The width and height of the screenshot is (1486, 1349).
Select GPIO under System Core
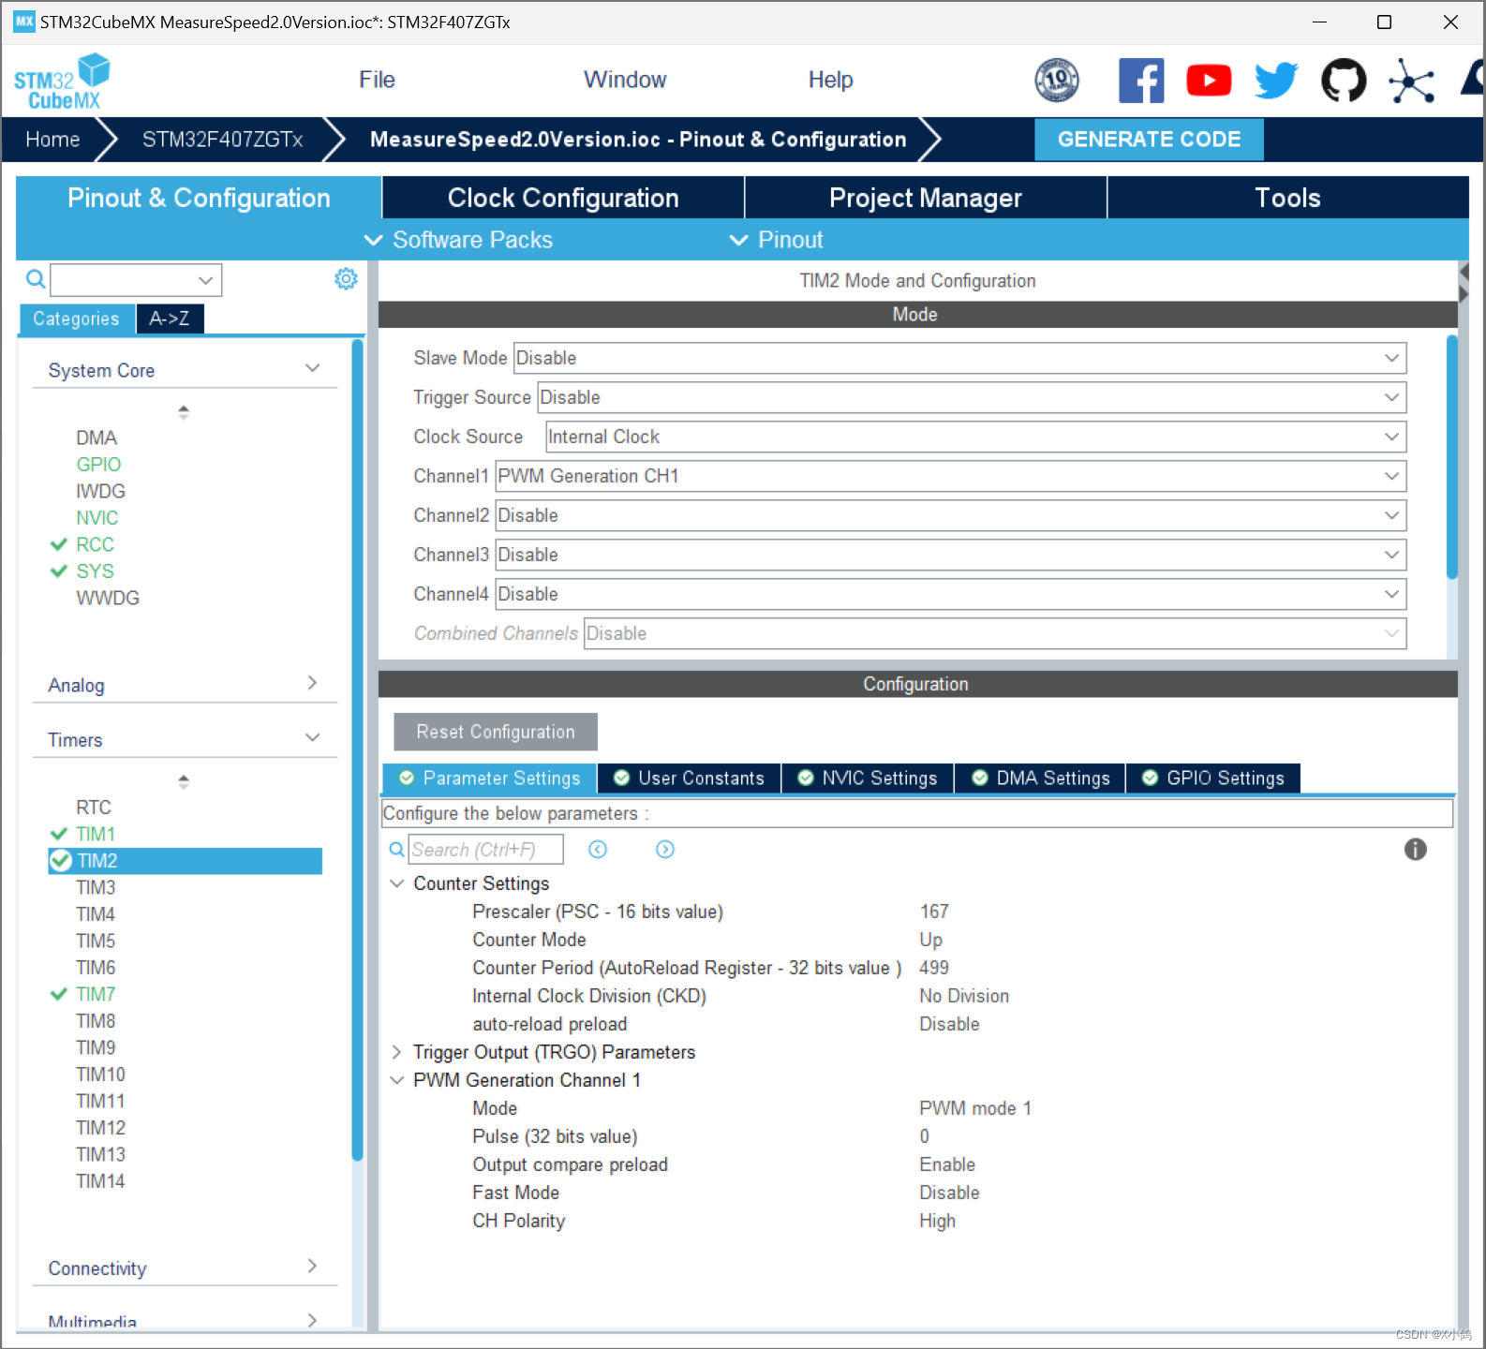point(98,465)
